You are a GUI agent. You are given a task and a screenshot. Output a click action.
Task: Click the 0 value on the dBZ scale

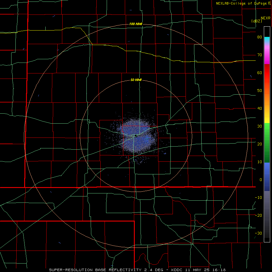(261, 180)
